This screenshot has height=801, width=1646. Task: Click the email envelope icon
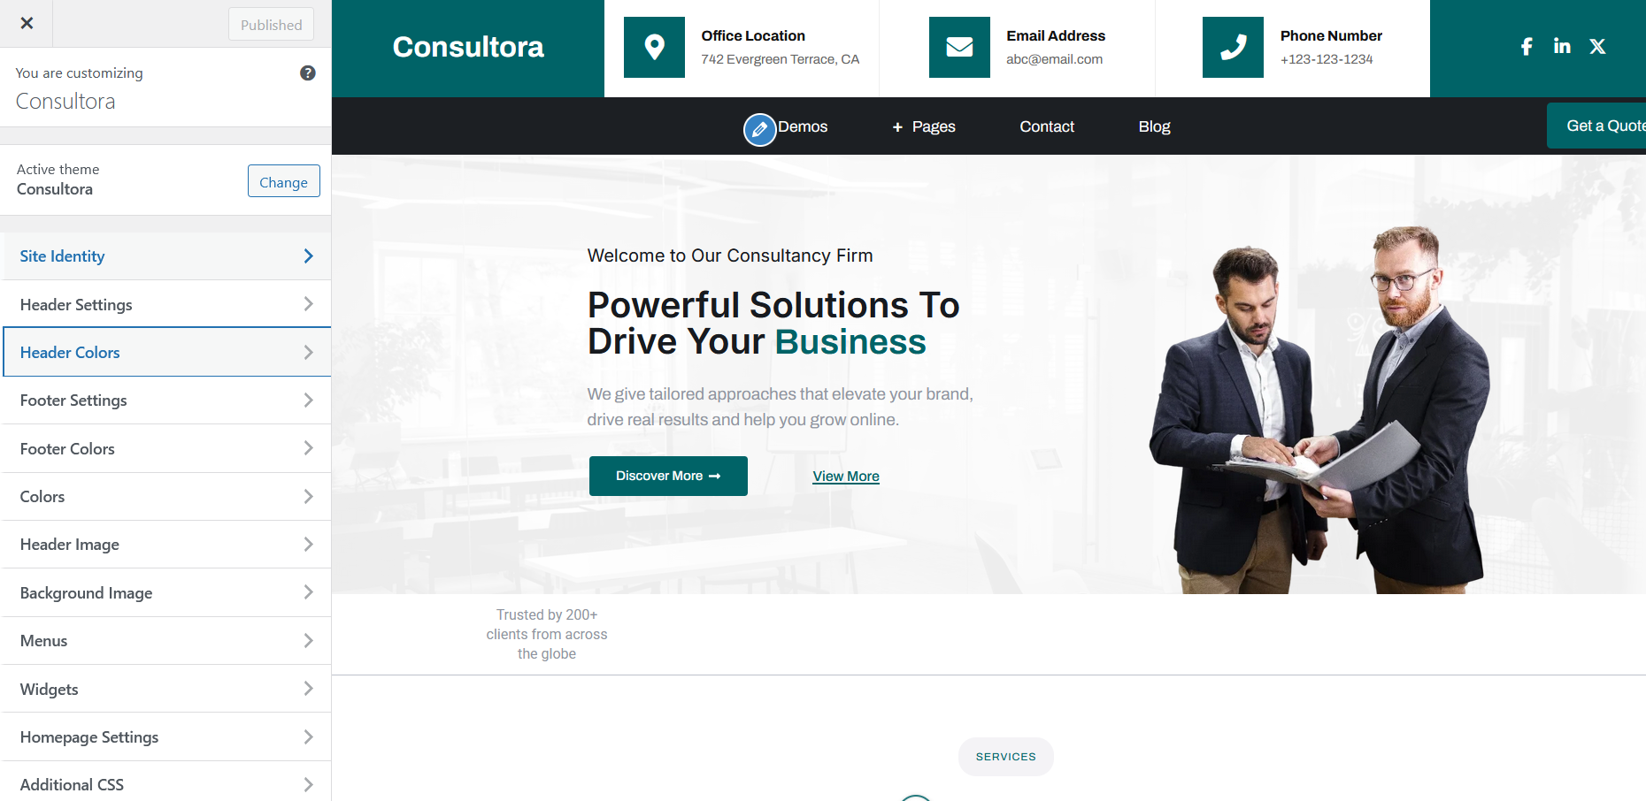click(x=959, y=48)
